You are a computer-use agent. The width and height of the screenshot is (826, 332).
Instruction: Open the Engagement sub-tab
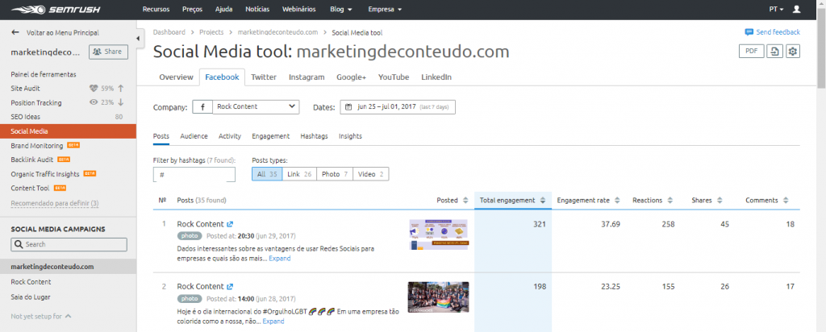click(271, 136)
